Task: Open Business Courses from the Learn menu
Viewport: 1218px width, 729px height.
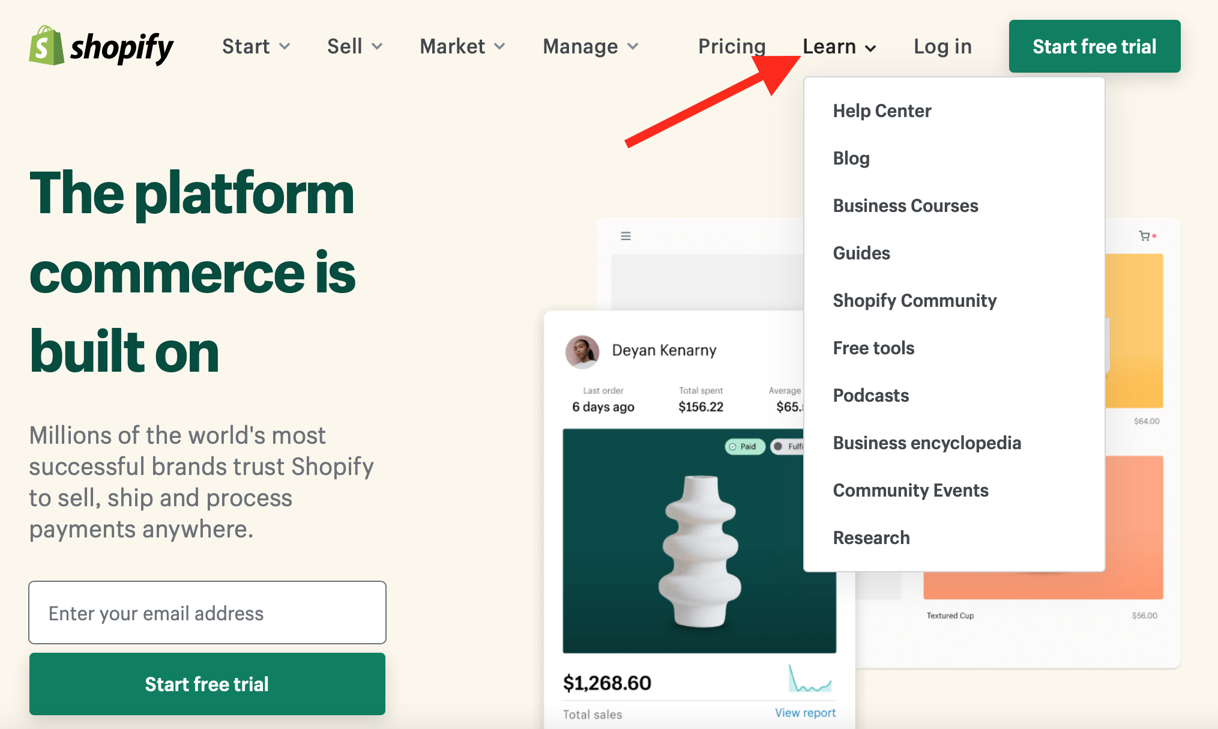Action: [905, 205]
